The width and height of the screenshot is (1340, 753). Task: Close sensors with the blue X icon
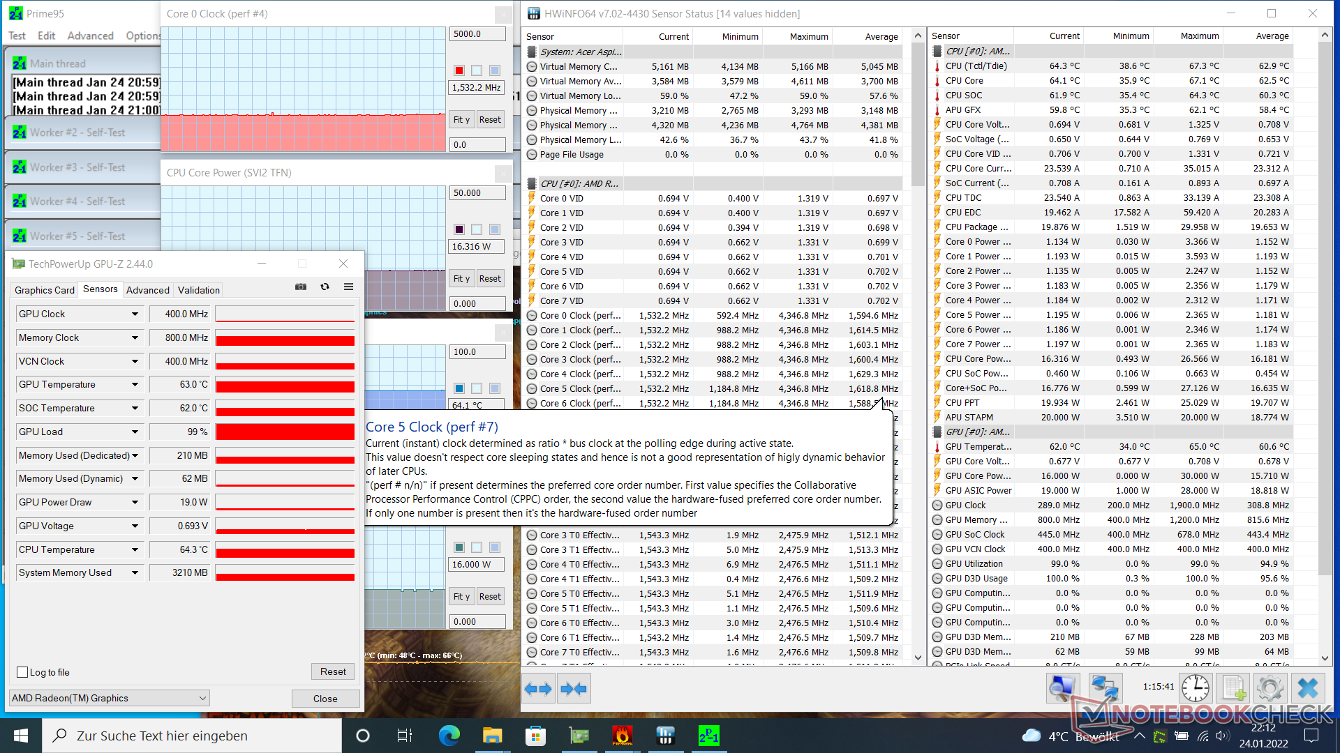(x=1307, y=689)
